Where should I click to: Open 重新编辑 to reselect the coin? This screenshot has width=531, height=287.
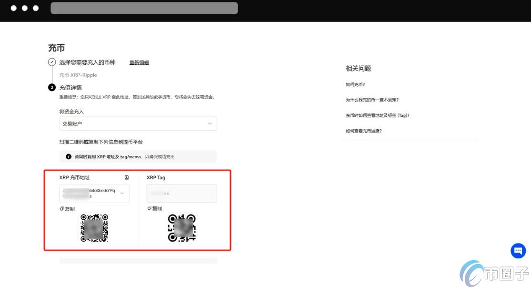(x=139, y=62)
